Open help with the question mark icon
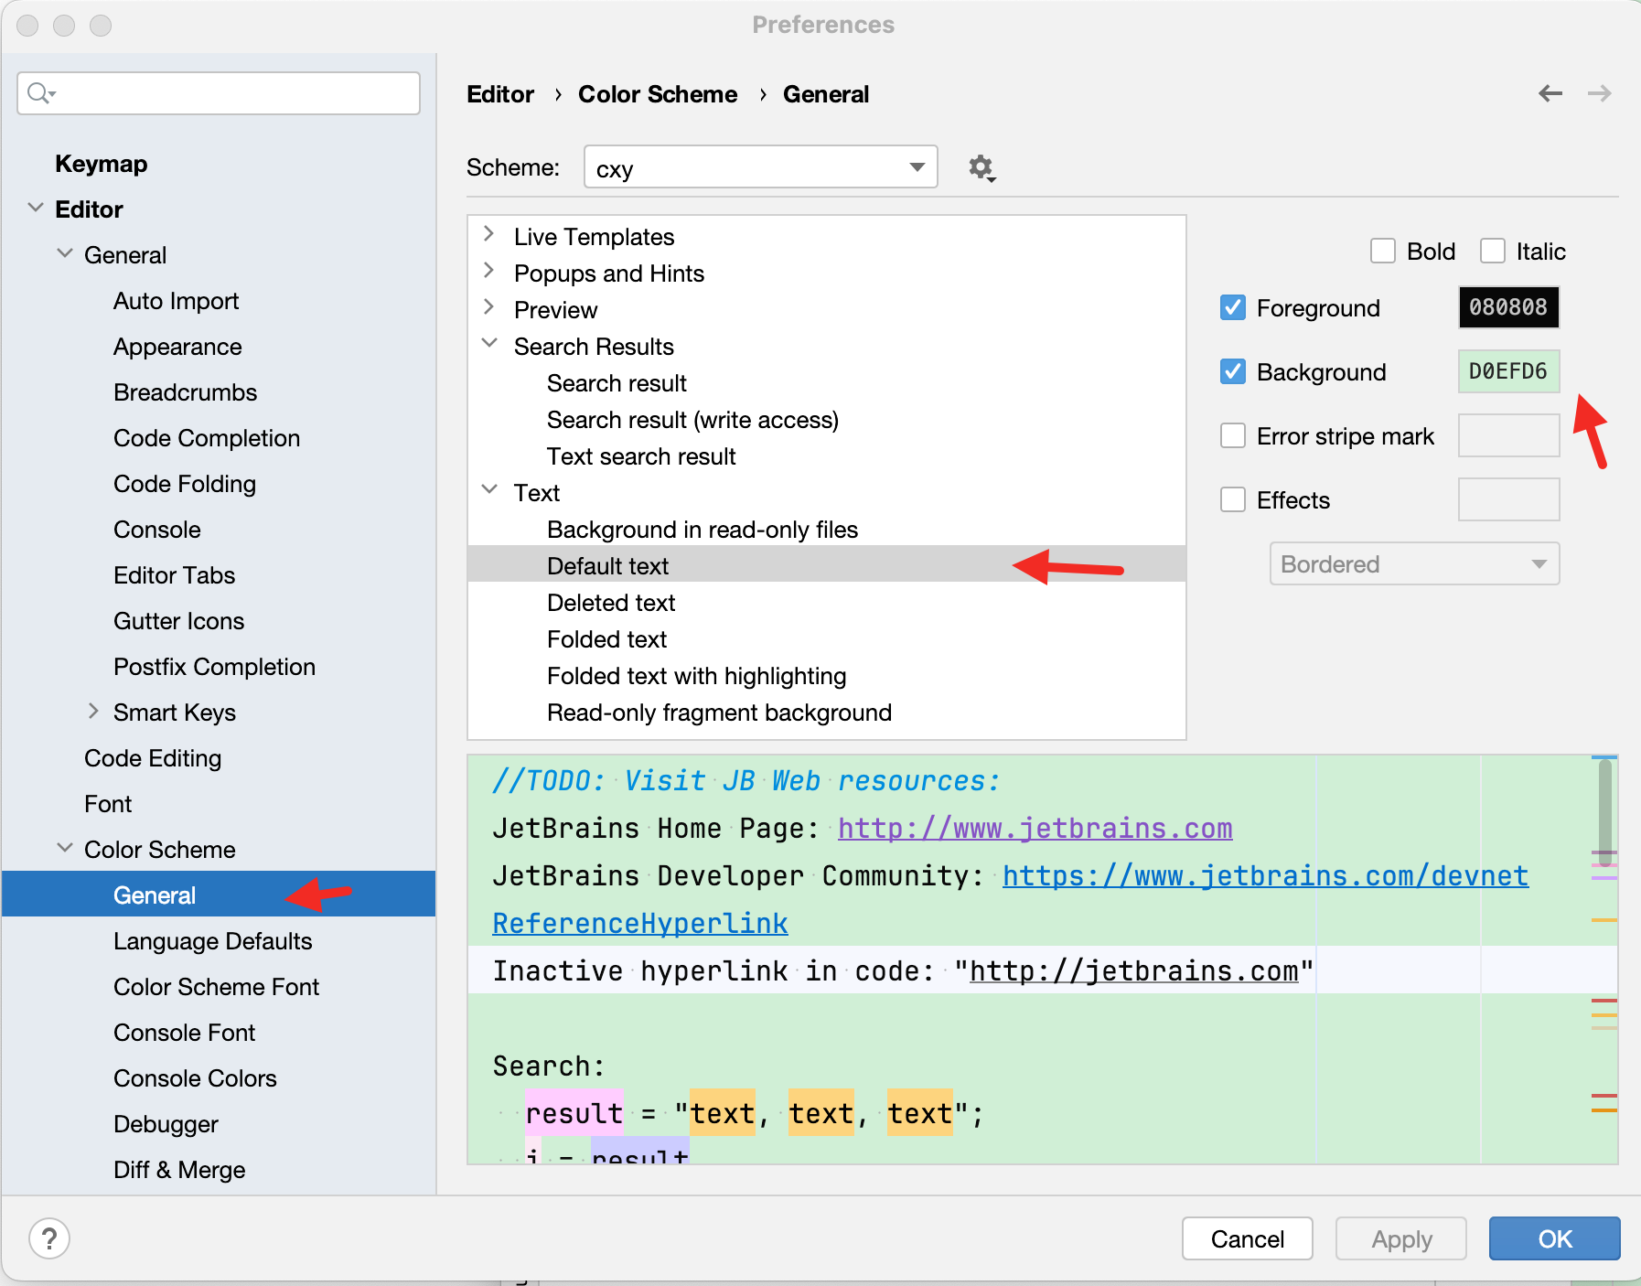This screenshot has height=1286, width=1641. [49, 1239]
